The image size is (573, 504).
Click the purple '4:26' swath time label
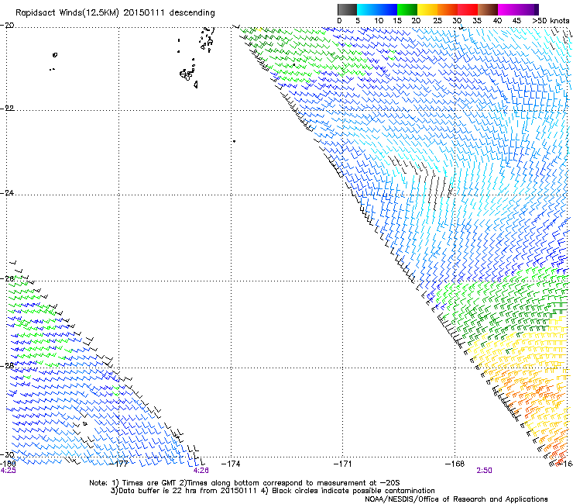pyautogui.click(x=201, y=471)
